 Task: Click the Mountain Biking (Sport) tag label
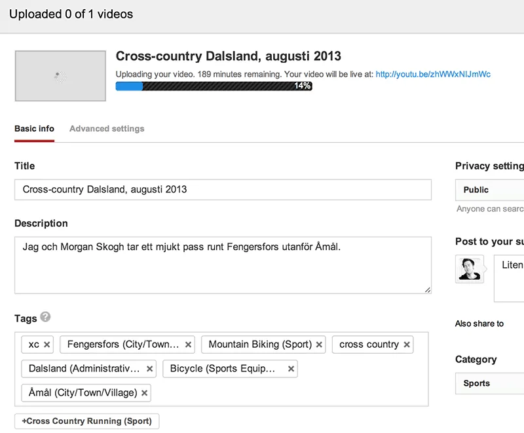260,345
